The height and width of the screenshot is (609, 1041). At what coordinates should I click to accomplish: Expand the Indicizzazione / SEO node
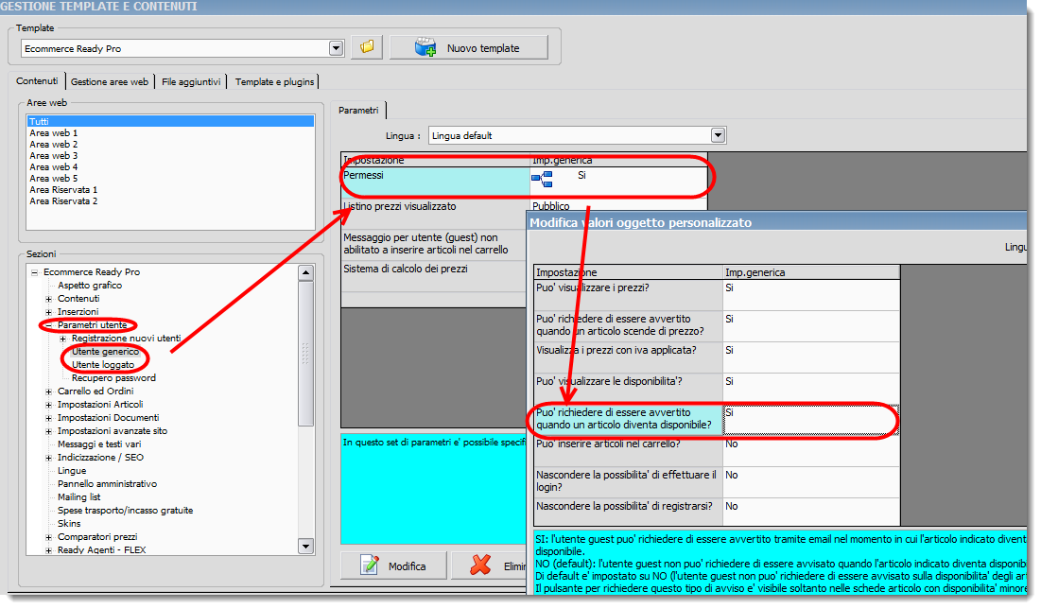click(x=48, y=459)
